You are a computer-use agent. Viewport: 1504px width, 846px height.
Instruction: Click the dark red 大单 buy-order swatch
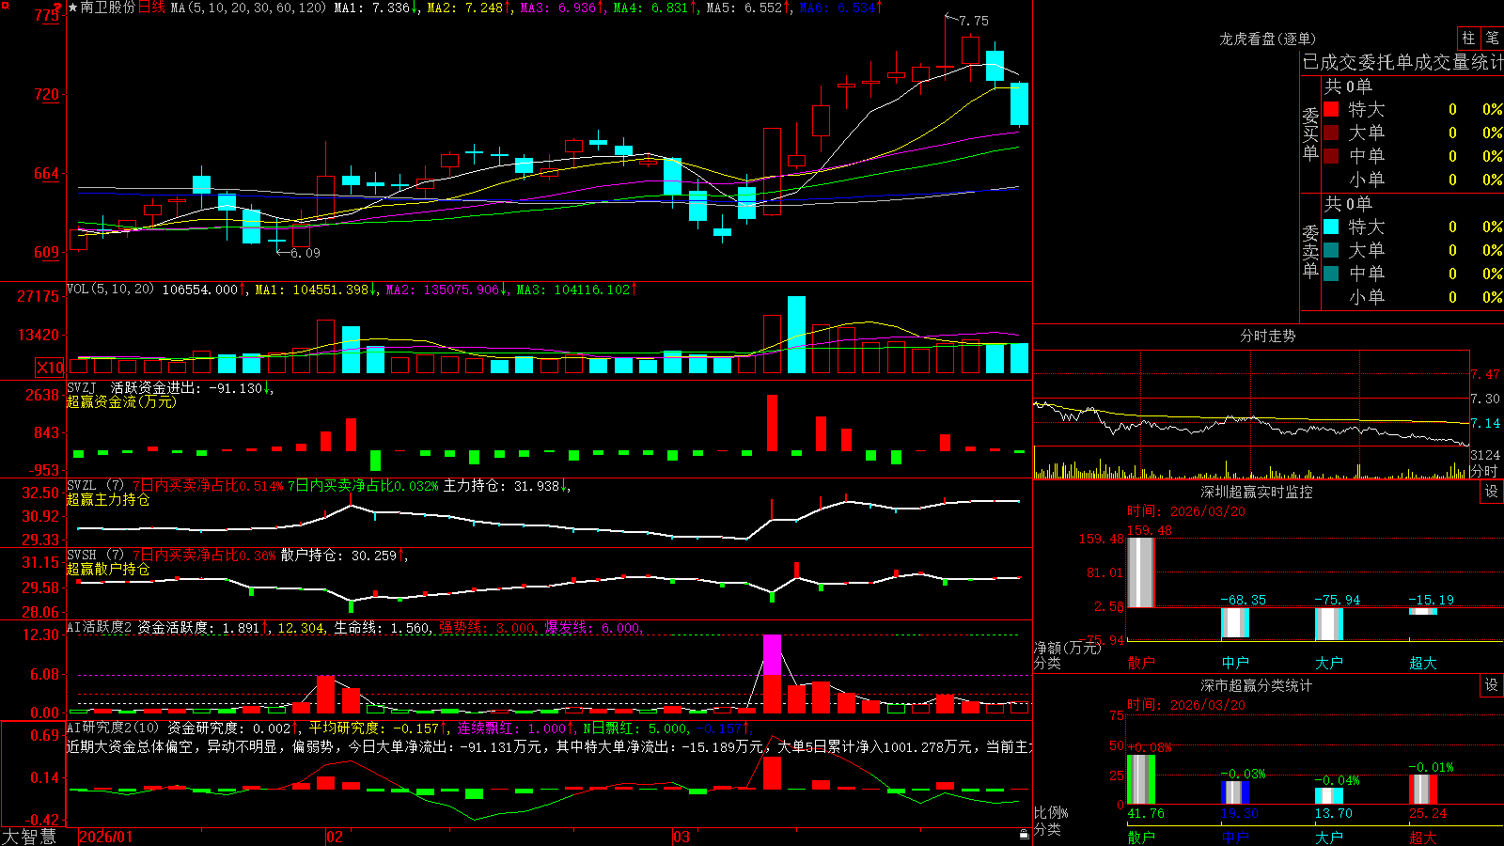[1331, 133]
